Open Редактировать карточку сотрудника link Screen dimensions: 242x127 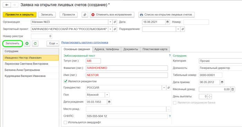pyautogui.click(x=85, y=42)
